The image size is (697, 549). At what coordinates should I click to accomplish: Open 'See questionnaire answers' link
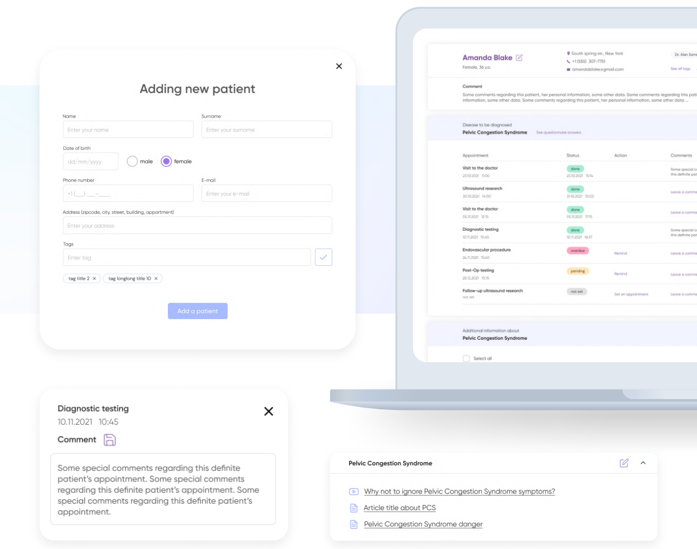point(558,133)
